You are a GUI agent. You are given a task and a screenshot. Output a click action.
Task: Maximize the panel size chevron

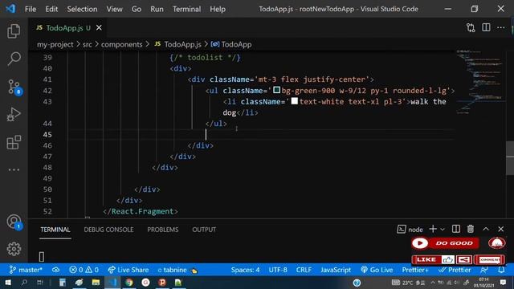(486, 229)
